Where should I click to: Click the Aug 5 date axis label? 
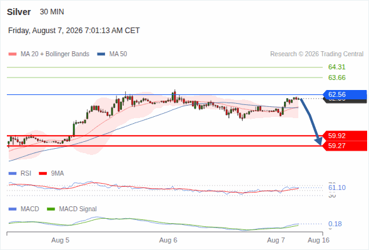point(60,240)
